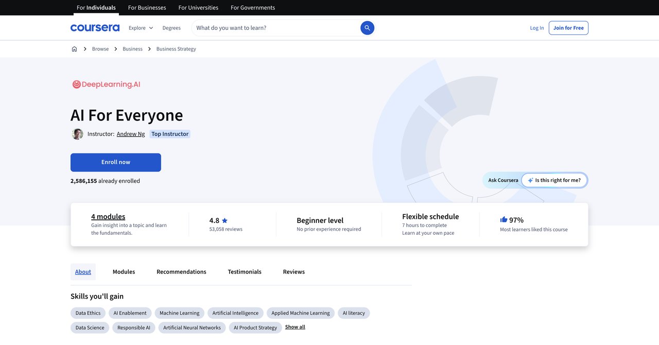Click the Data Ethics skill tag
This screenshot has width=659, height=345.
[x=88, y=313]
